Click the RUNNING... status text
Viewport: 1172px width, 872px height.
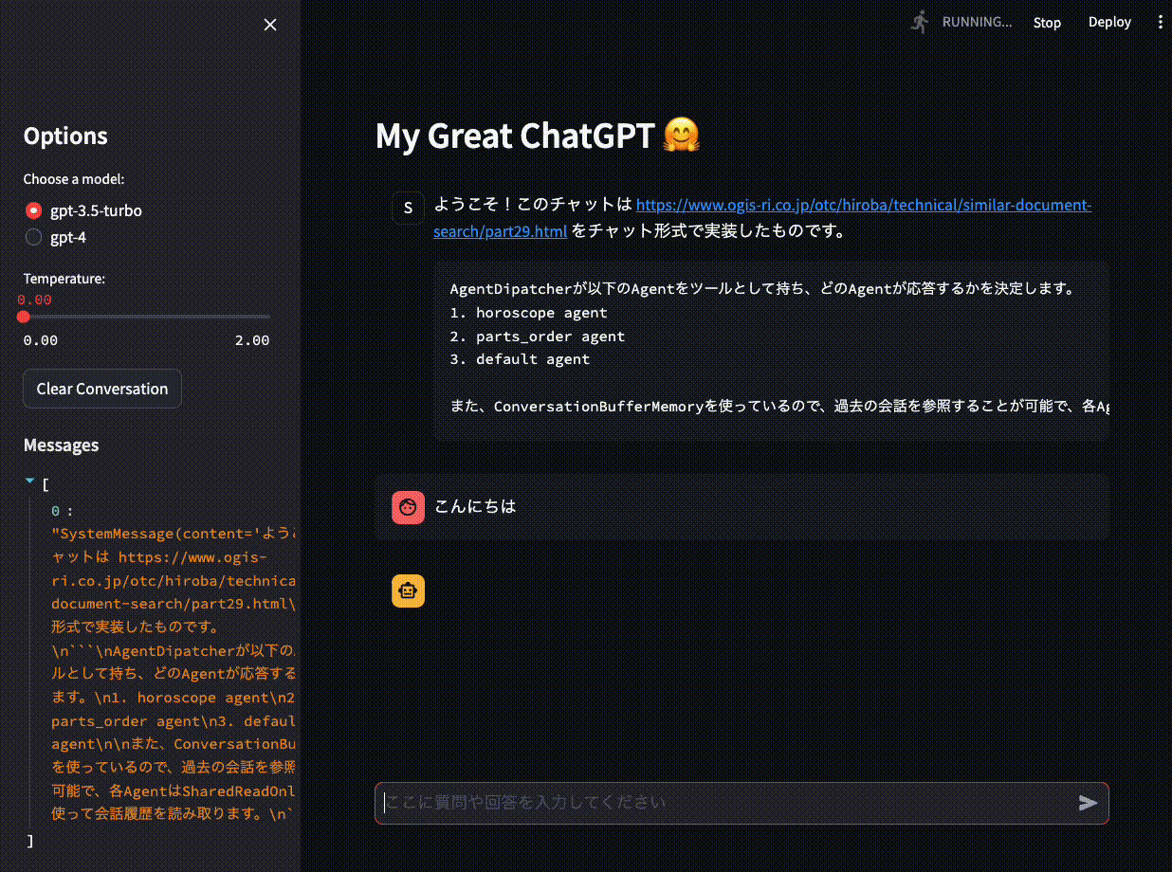click(x=977, y=22)
